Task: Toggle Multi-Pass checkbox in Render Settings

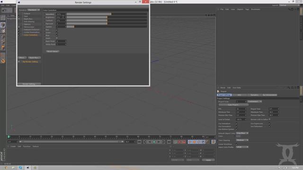Action: [19, 19]
